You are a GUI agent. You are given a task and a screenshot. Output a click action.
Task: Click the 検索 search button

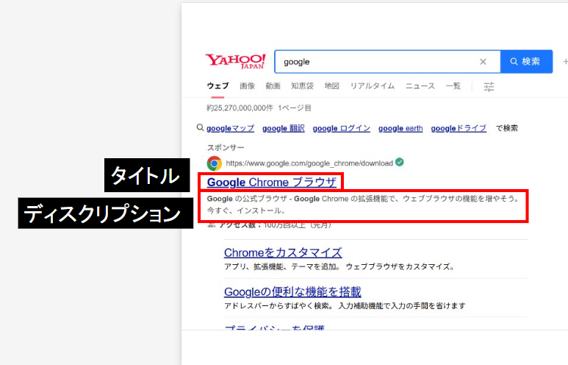point(526,62)
